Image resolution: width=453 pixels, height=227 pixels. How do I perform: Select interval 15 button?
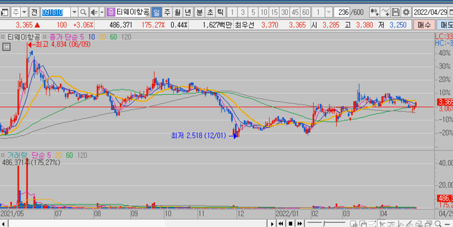tap(274, 12)
